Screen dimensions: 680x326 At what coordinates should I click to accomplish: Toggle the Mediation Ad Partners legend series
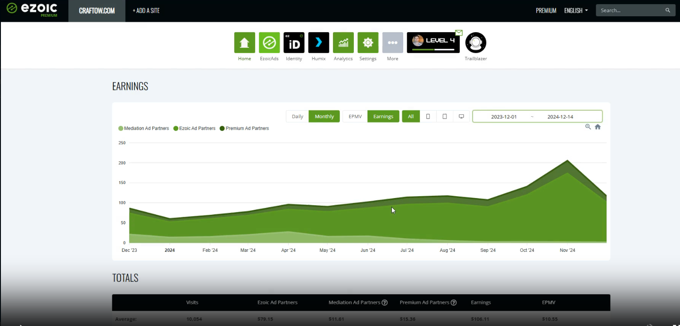coord(144,128)
